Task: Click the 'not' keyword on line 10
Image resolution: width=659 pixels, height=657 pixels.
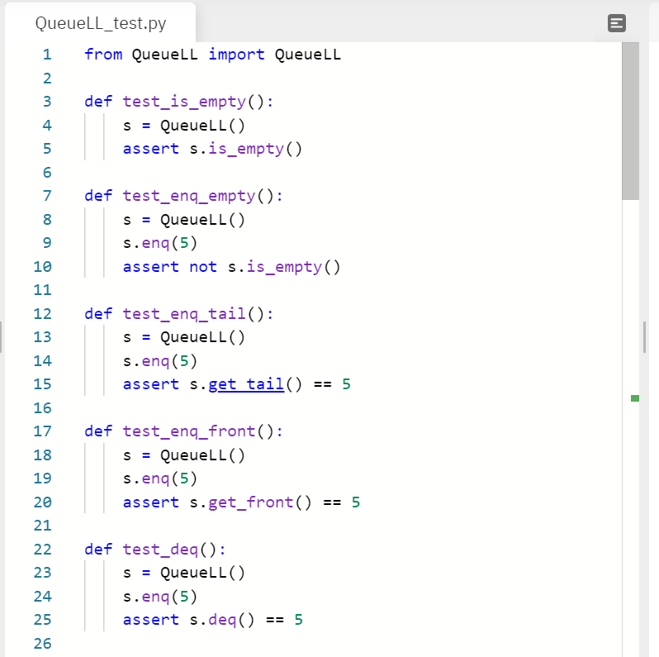Action: coord(203,267)
